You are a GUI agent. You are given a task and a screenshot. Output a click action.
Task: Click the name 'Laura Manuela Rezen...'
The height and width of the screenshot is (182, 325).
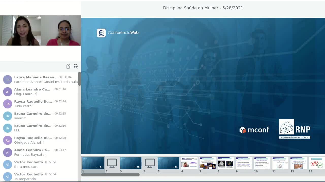[x=36, y=77]
